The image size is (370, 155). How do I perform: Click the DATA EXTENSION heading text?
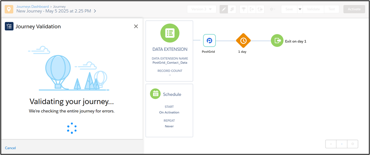coord(170,49)
